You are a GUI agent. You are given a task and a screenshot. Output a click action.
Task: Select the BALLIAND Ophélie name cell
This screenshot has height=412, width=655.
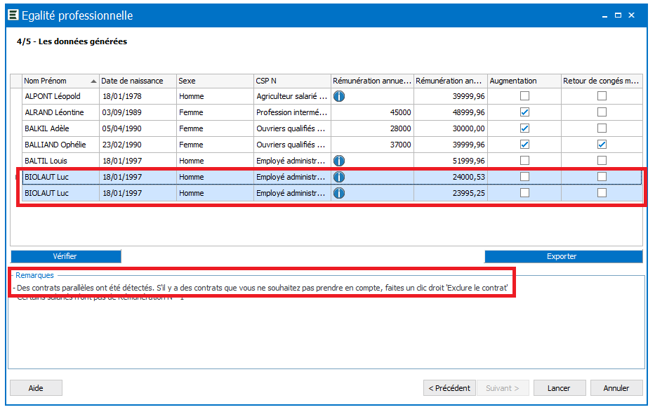pyautogui.click(x=60, y=145)
